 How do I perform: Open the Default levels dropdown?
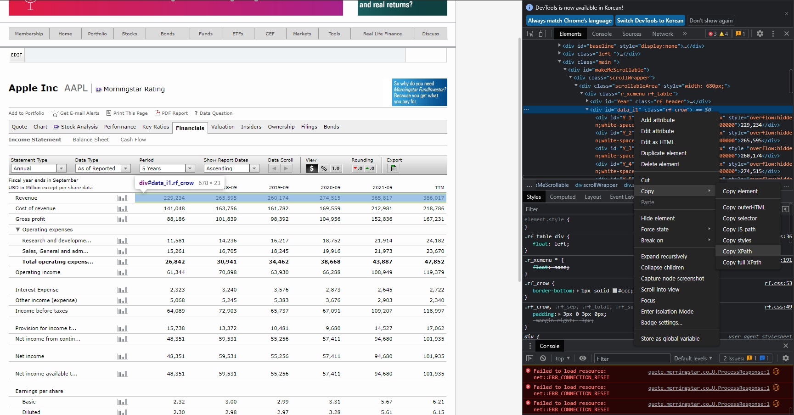pos(693,359)
